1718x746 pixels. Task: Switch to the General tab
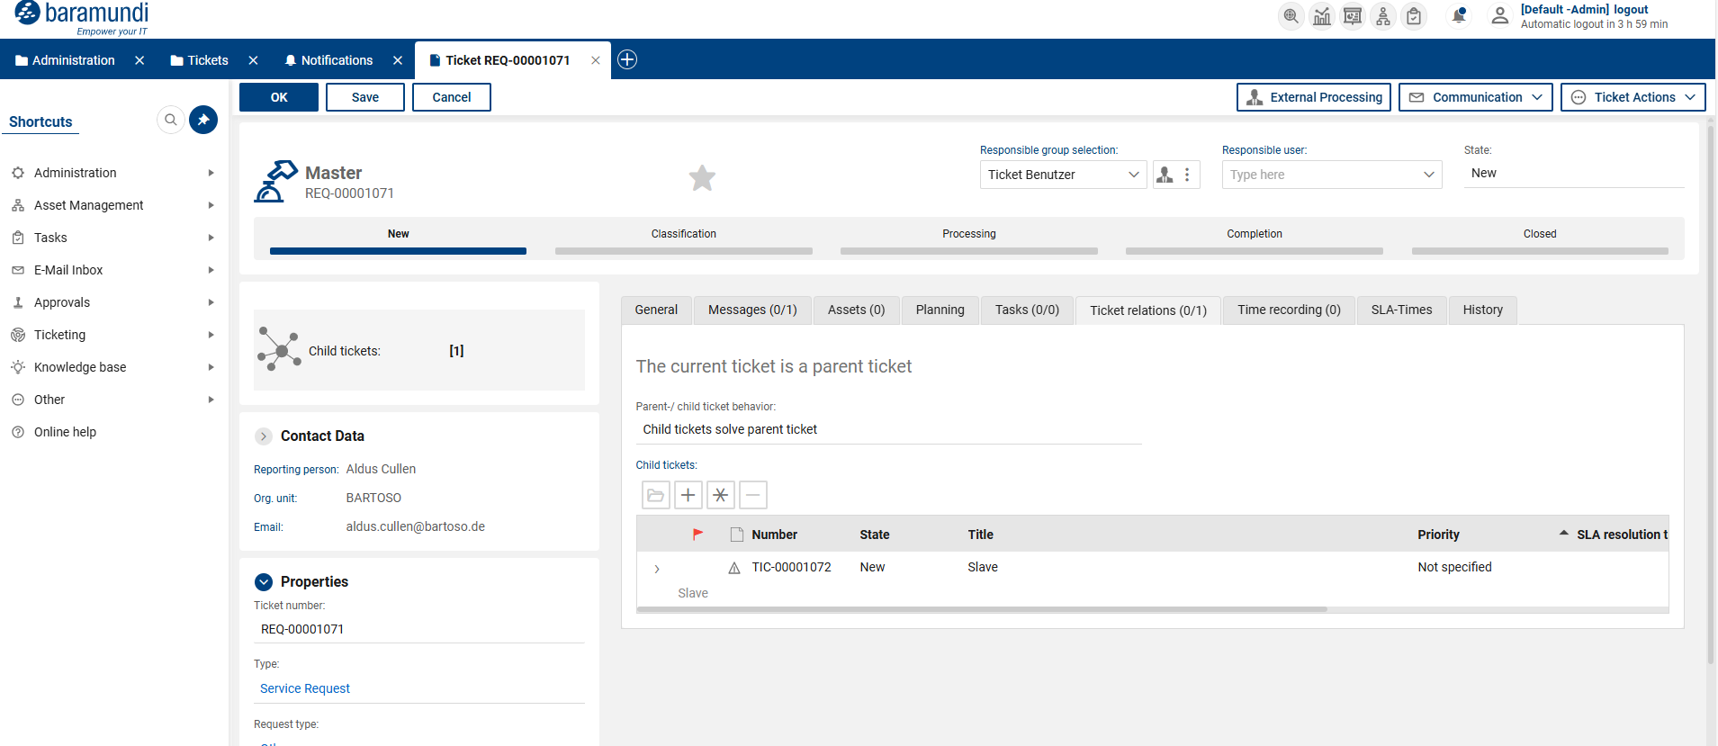pyautogui.click(x=656, y=310)
